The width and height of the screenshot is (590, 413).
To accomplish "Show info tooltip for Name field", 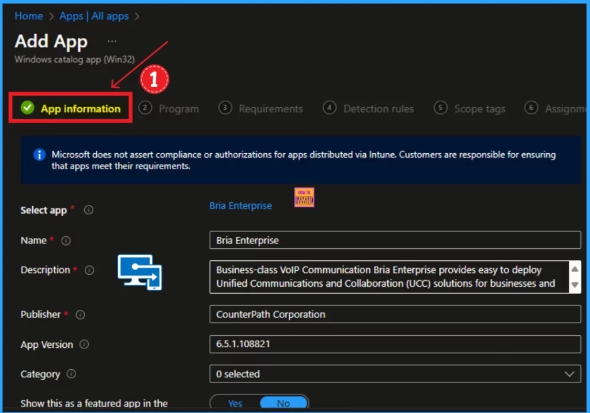I will point(66,241).
